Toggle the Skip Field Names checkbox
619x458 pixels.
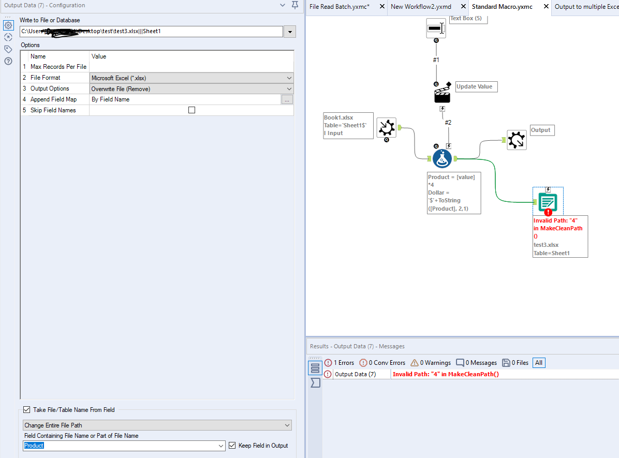pos(192,110)
